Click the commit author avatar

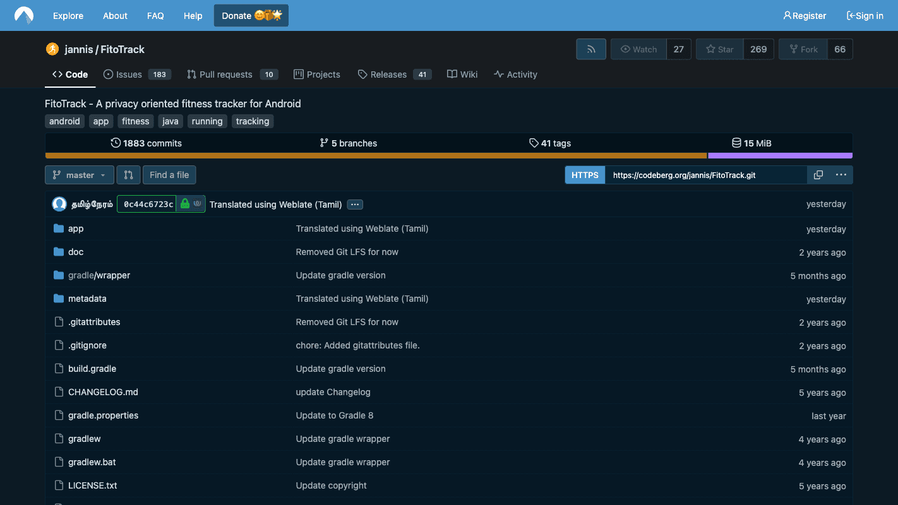click(x=59, y=204)
